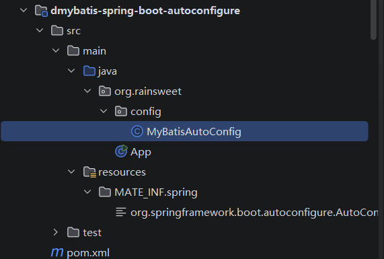384x259 pixels.
Task: Collapse the dmybatis-spring-boot-autoconfigure module node
Action: (24, 10)
